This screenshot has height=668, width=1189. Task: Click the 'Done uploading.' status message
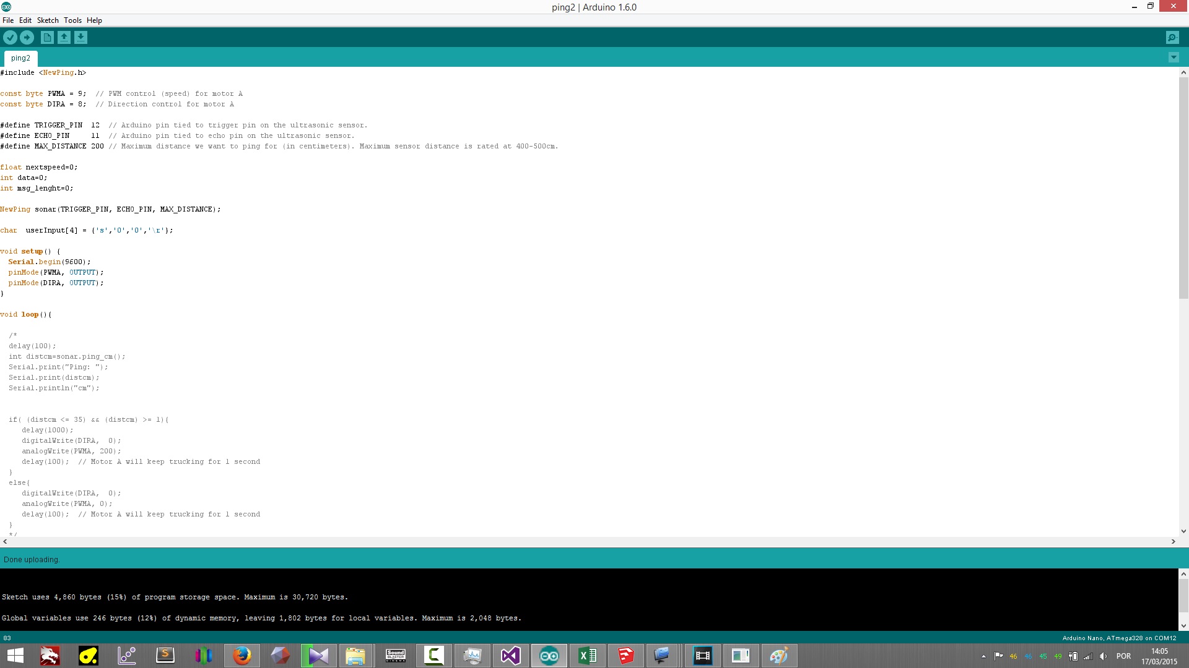32,560
